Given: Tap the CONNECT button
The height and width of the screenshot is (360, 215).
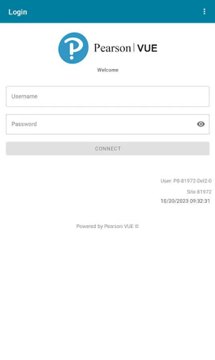Looking at the screenshot, I should click(107, 148).
